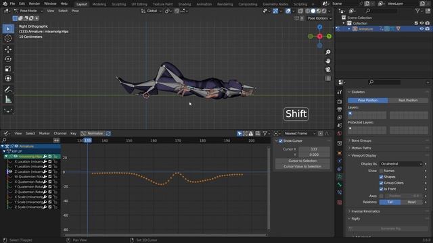The height and width of the screenshot is (243, 433).
Task: Open the File menu
Action: pyautogui.click(x=12, y=3)
